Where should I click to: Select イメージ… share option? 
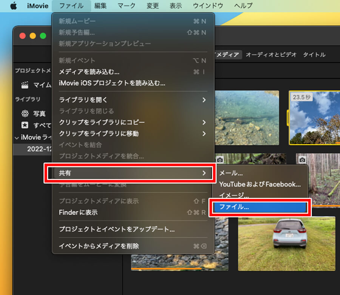pyautogui.click(x=260, y=195)
